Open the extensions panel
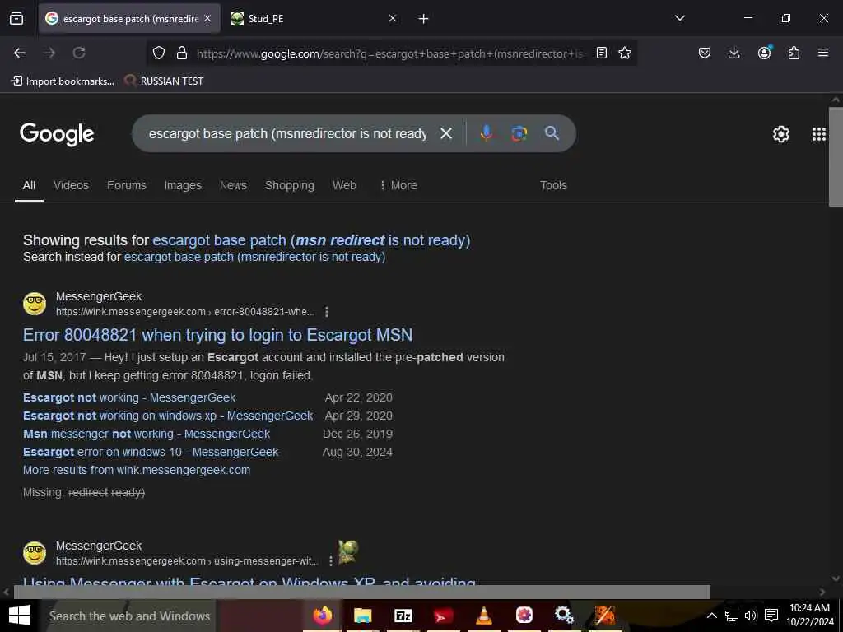 pyautogui.click(x=794, y=53)
